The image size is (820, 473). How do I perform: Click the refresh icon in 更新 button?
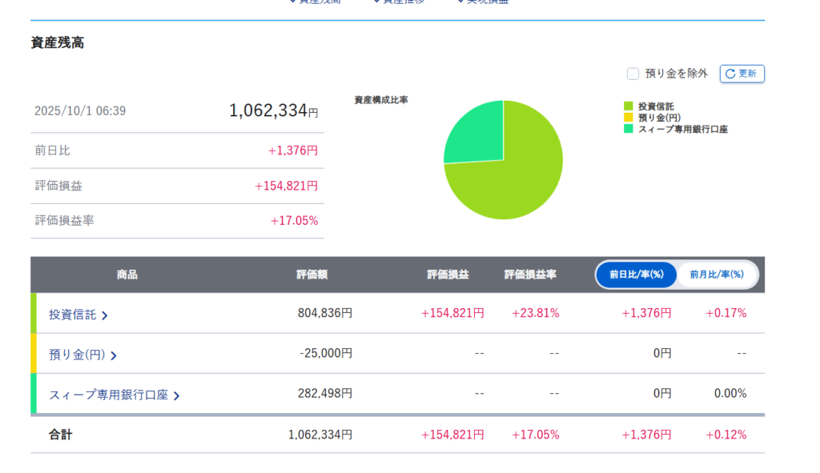pos(730,74)
